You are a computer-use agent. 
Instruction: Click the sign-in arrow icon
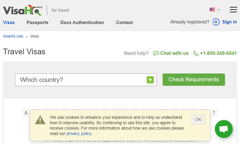[216, 22]
